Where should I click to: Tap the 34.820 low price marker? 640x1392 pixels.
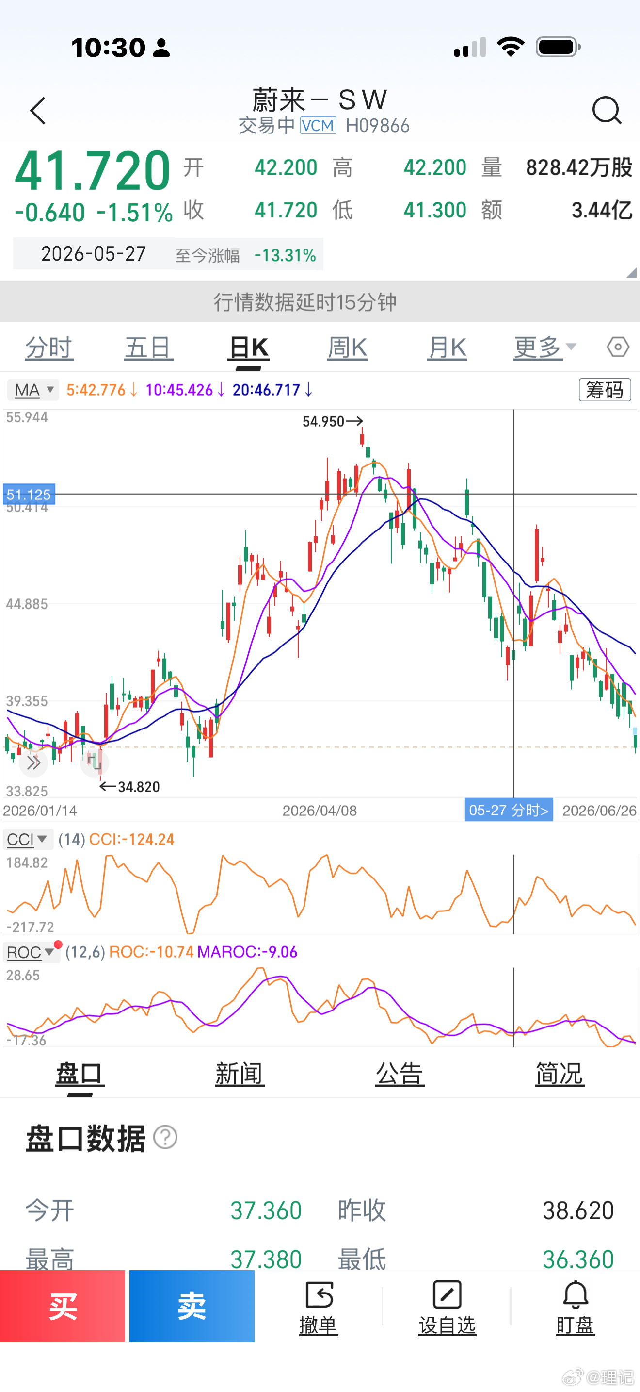130,787
